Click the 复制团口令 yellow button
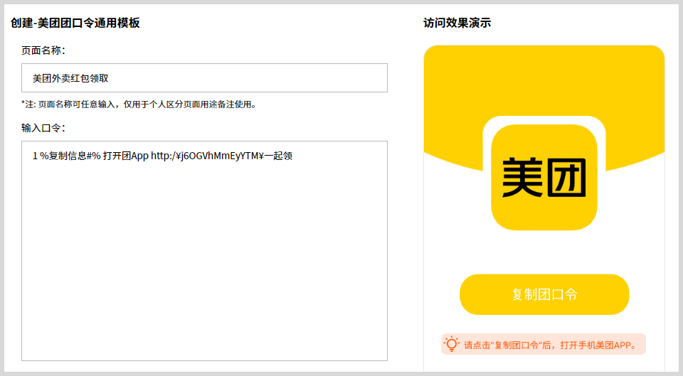This screenshot has width=683, height=376. pos(544,295)
